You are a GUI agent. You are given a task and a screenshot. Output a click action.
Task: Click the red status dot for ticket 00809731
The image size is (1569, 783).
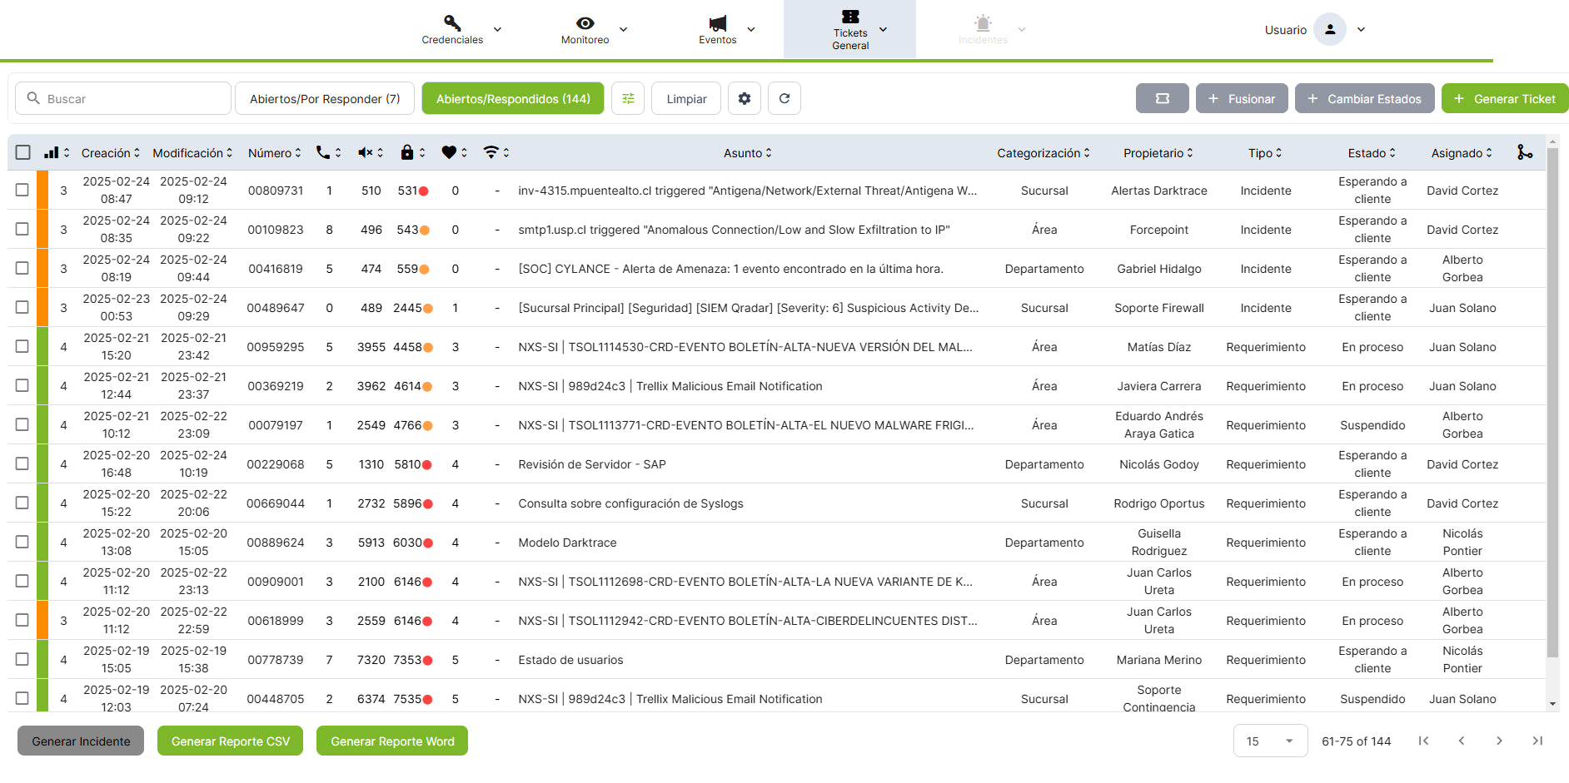(x=424, y=191)
